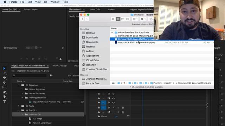Click the Project panel search field
The image size is (225, 126).
(29, 75)
